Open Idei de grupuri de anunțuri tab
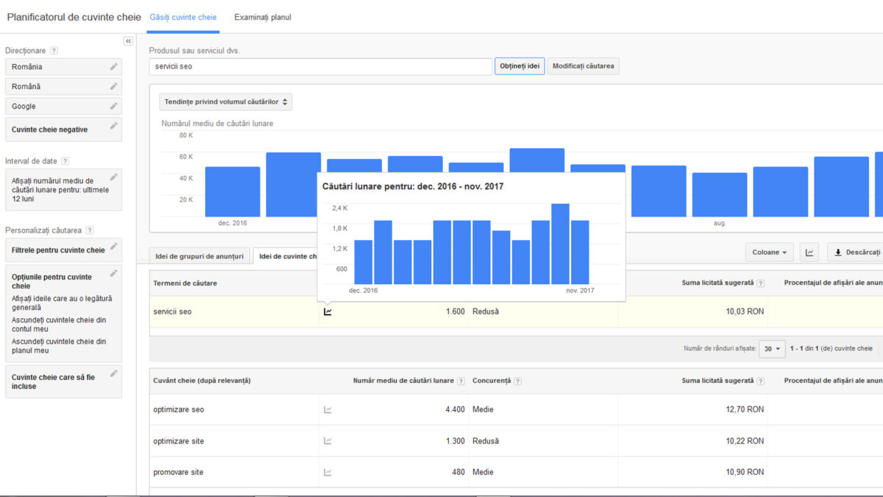The height and width of the screenshot is (497, 883). [x=199, y=256]
